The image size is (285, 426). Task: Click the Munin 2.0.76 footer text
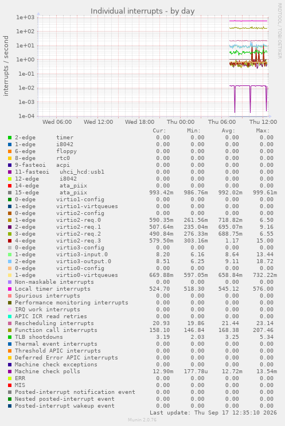(x=142, y=420)
